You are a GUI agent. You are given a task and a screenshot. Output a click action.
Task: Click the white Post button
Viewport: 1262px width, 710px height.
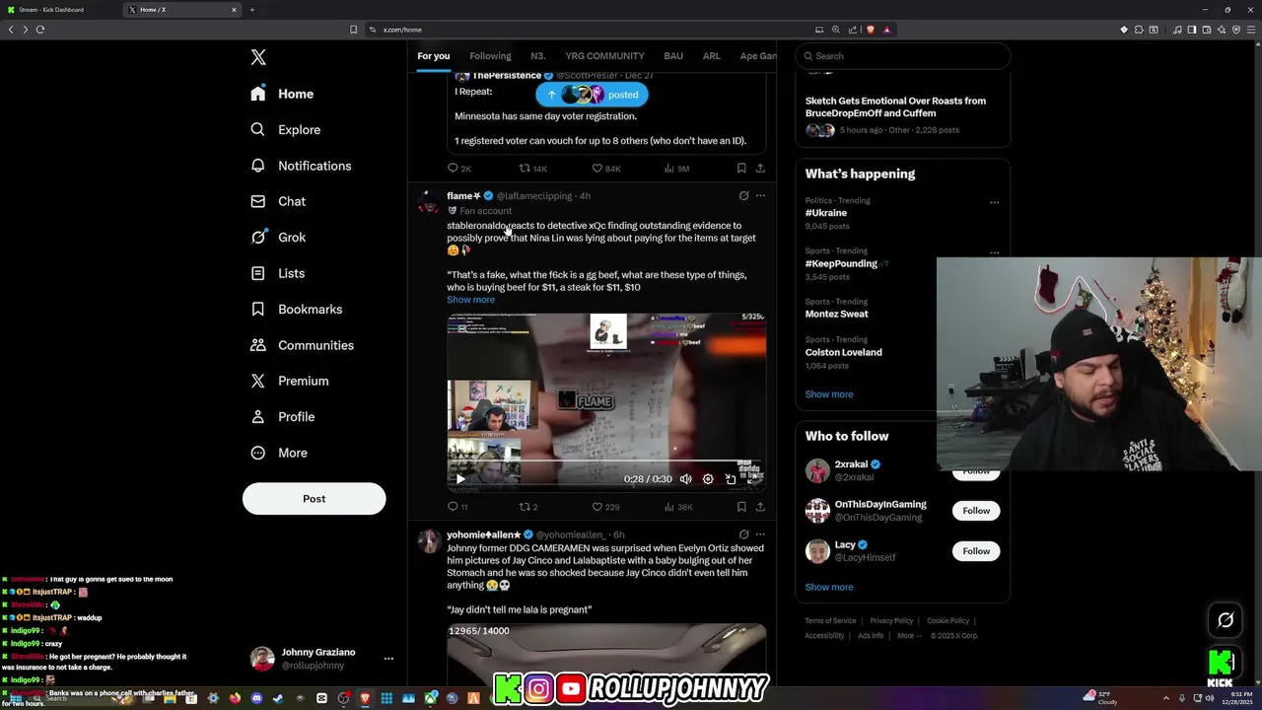(314, 498)
